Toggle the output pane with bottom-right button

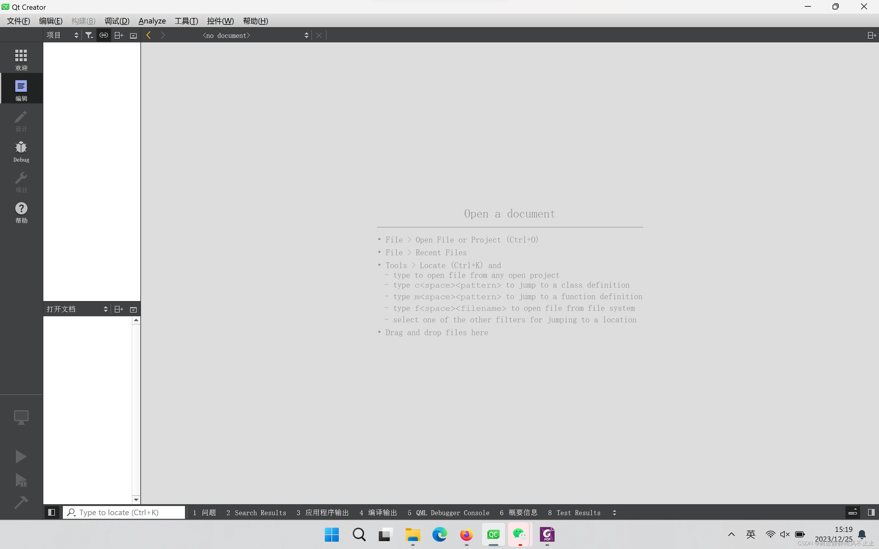pyautogui.click(x=871, y=512)
